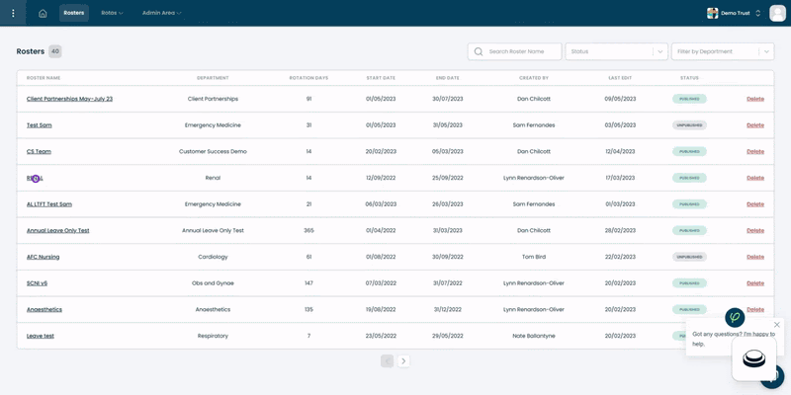The image size is (791, 395).
Task: Close the chat help popup
Action: [x=777, y=325]
